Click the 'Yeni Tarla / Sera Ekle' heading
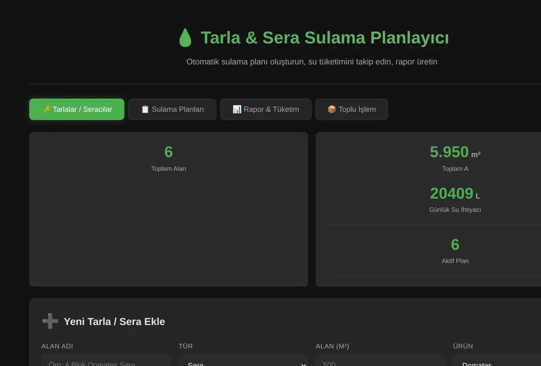 point(115,322)
